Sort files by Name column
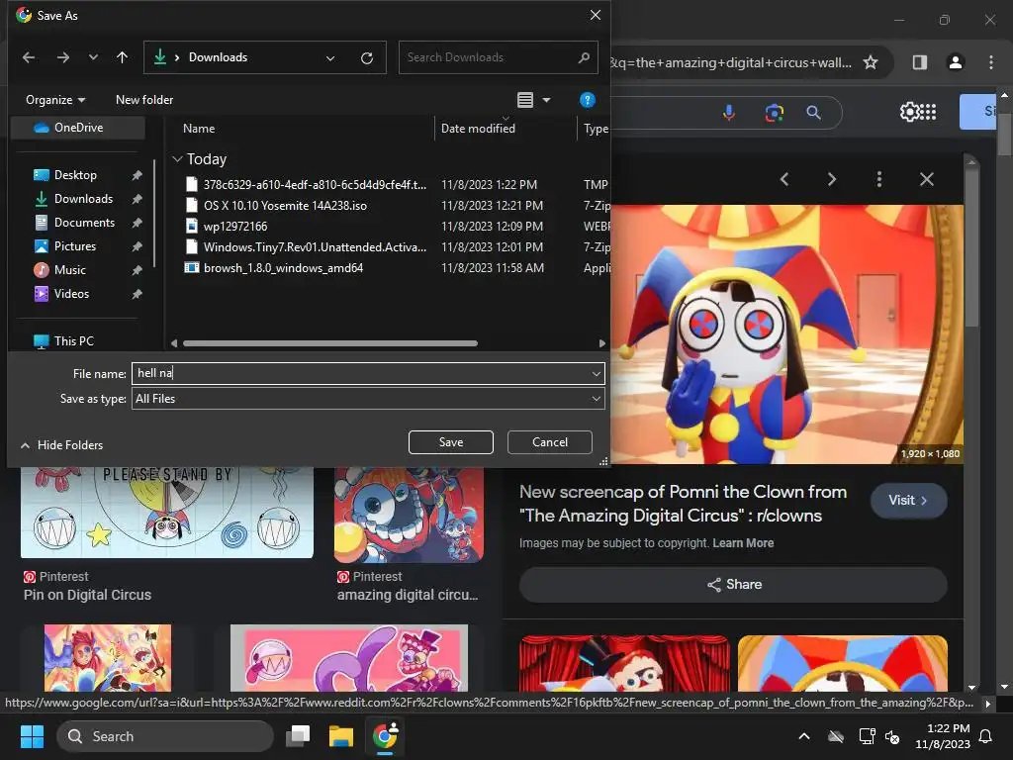This screenshot has height=760, width=1013. pos(199,129)
